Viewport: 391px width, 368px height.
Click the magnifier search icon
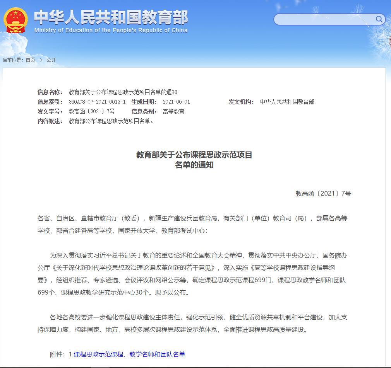coord(379,19)
